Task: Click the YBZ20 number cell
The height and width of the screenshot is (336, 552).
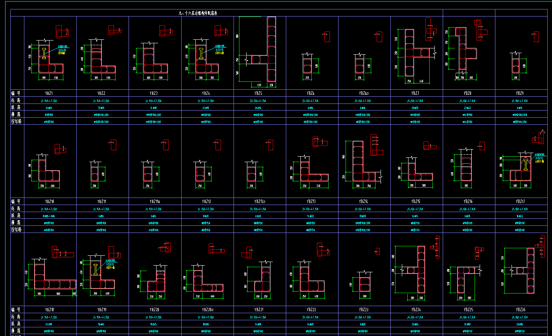Action: click(155, 310)
